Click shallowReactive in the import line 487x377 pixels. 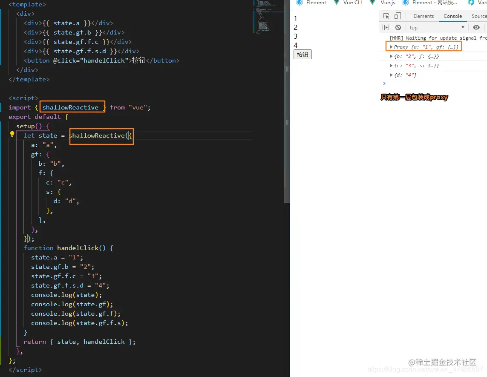[70, 107]
